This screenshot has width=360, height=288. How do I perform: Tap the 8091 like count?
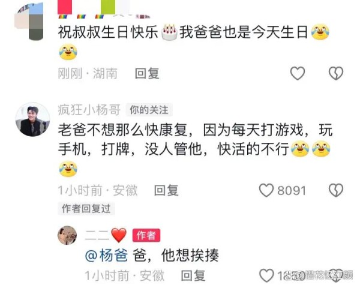click(x=292, y=191)
